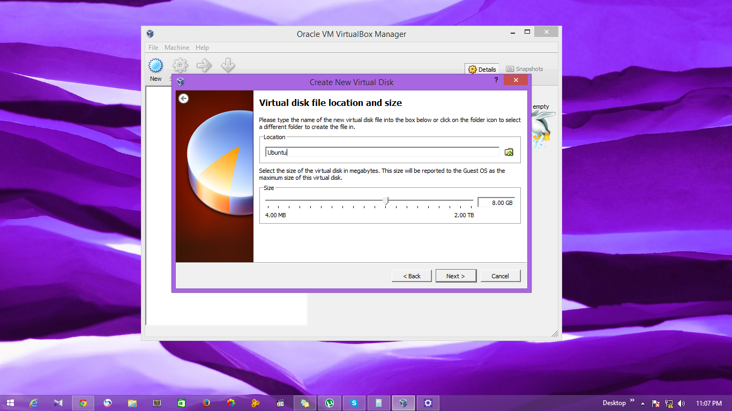Show hidden tray icons using the up arrow
Screen dimensions: 732x411
tap(643, 403)
